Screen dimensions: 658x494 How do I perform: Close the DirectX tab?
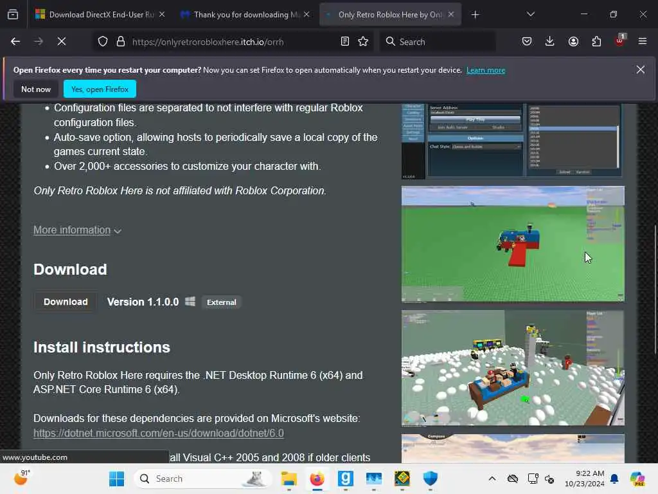[x=162, y=15]
